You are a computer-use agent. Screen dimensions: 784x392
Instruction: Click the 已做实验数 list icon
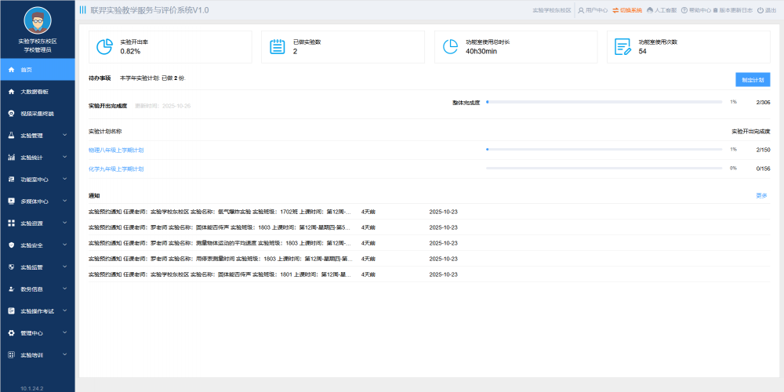pyautogui.click(x=278, y=47)
